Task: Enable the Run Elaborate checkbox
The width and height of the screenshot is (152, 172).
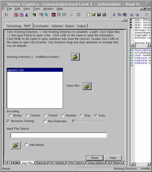Action: point(45,121)
